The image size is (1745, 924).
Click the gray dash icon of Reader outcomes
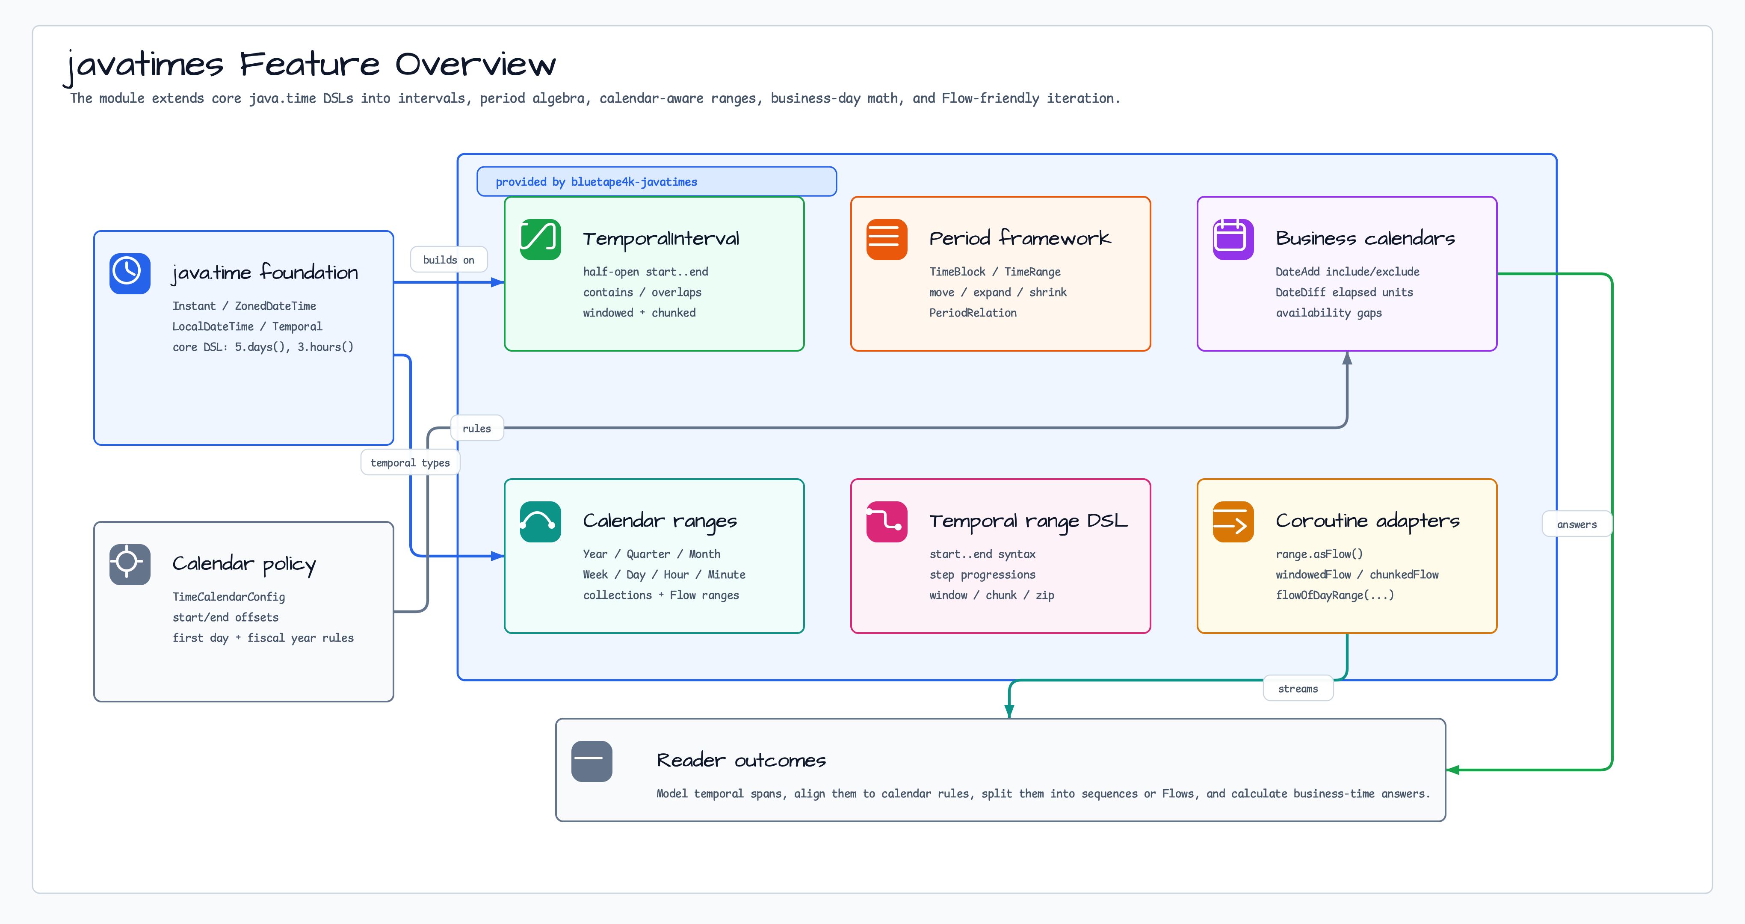coord(592,761)
